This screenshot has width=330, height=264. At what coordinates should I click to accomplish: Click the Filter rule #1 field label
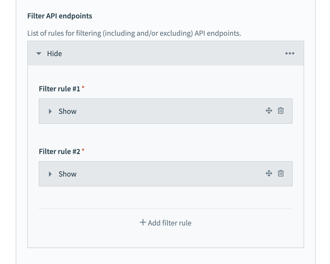pyautogui.click(x=59, y=89)
